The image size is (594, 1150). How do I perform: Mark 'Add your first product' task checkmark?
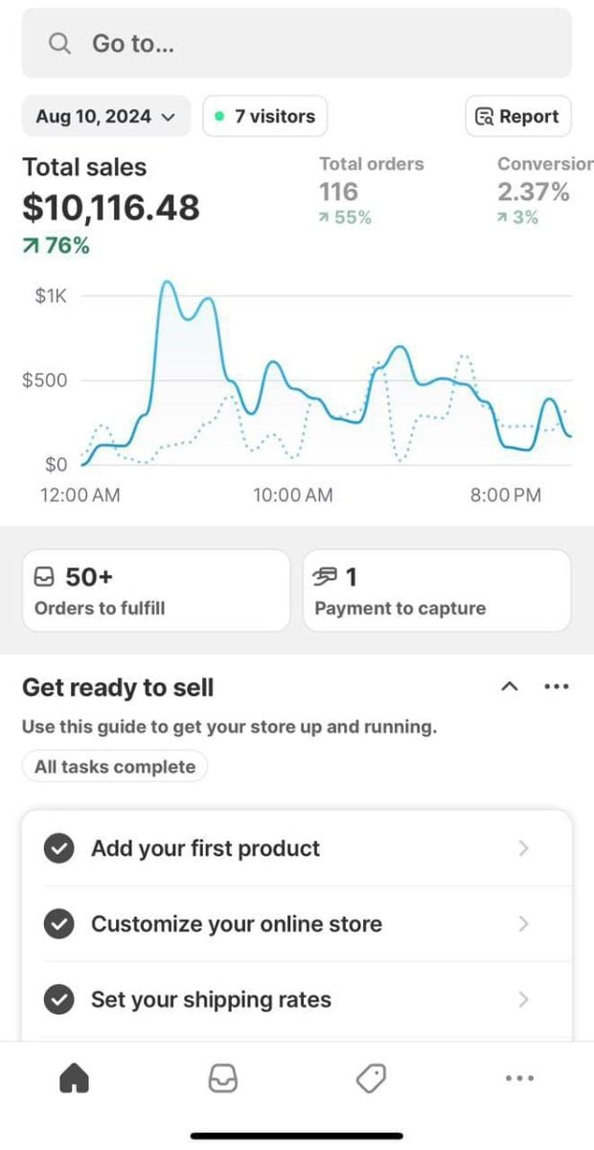pos(58,848)
